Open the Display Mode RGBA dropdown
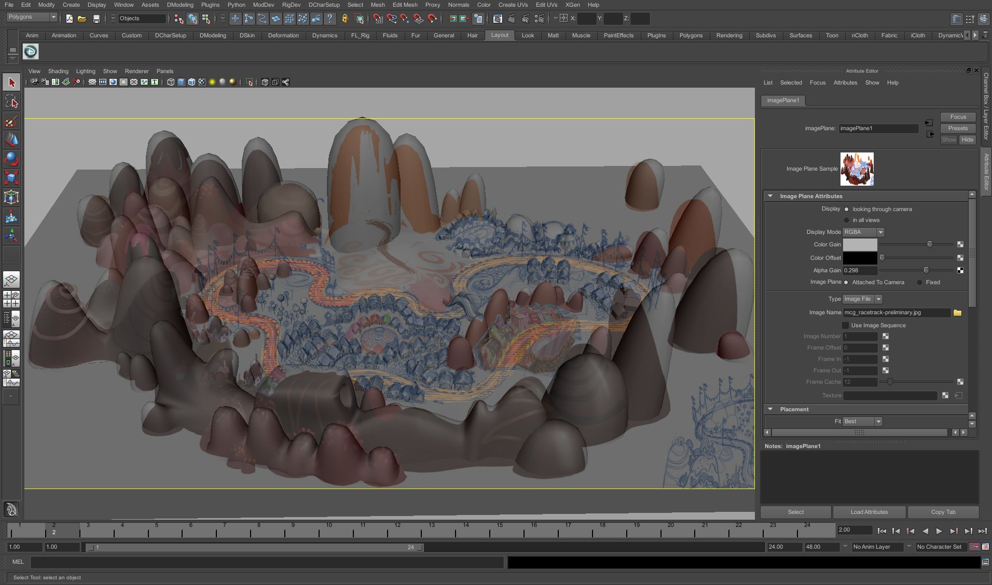 (x=863, y=232)
